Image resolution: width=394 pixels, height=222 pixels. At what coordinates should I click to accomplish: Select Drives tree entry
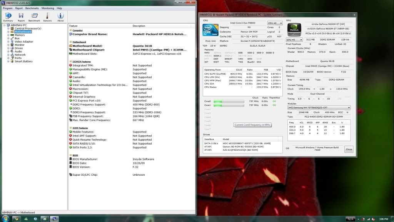pyautogui.click(x=18, y=48)
